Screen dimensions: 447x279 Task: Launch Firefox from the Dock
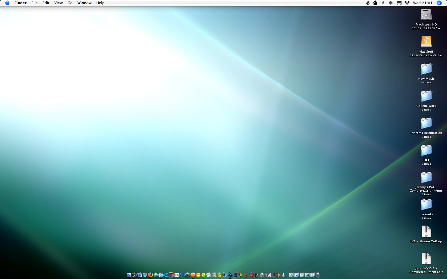pos(150,275)
